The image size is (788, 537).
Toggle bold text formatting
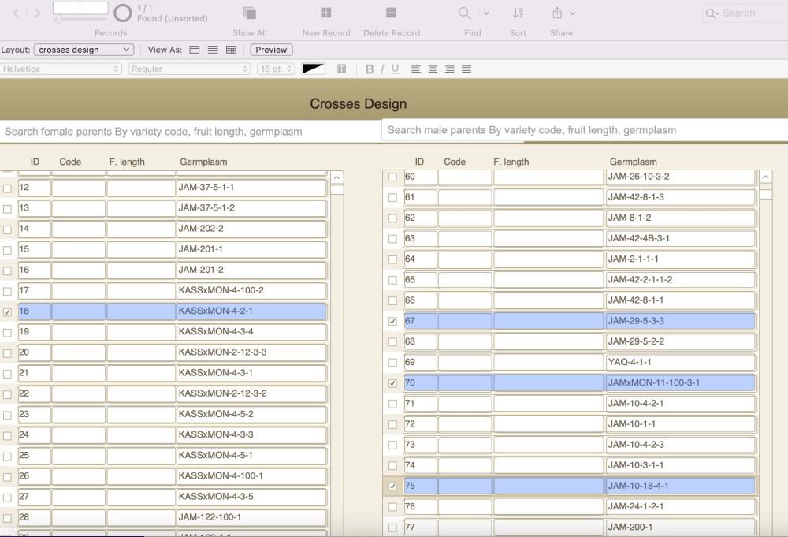tap(369, 69)
